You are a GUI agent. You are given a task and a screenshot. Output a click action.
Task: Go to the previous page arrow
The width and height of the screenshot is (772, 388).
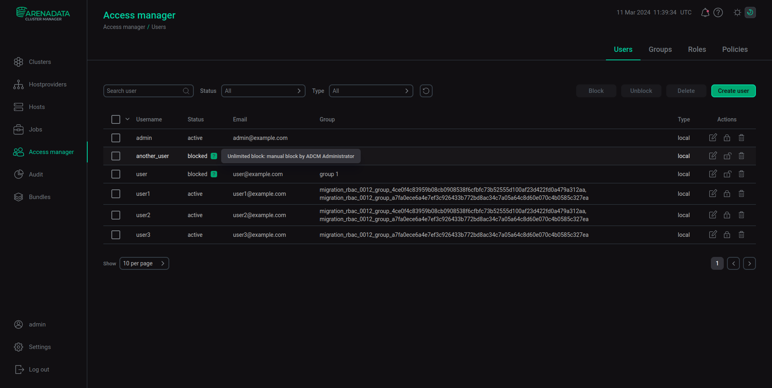(733, 263)
